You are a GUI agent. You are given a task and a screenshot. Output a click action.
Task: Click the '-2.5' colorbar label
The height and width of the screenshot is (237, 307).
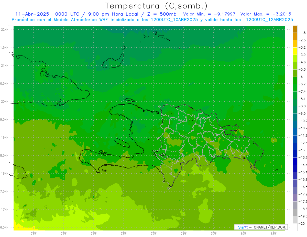click(303, 40)
